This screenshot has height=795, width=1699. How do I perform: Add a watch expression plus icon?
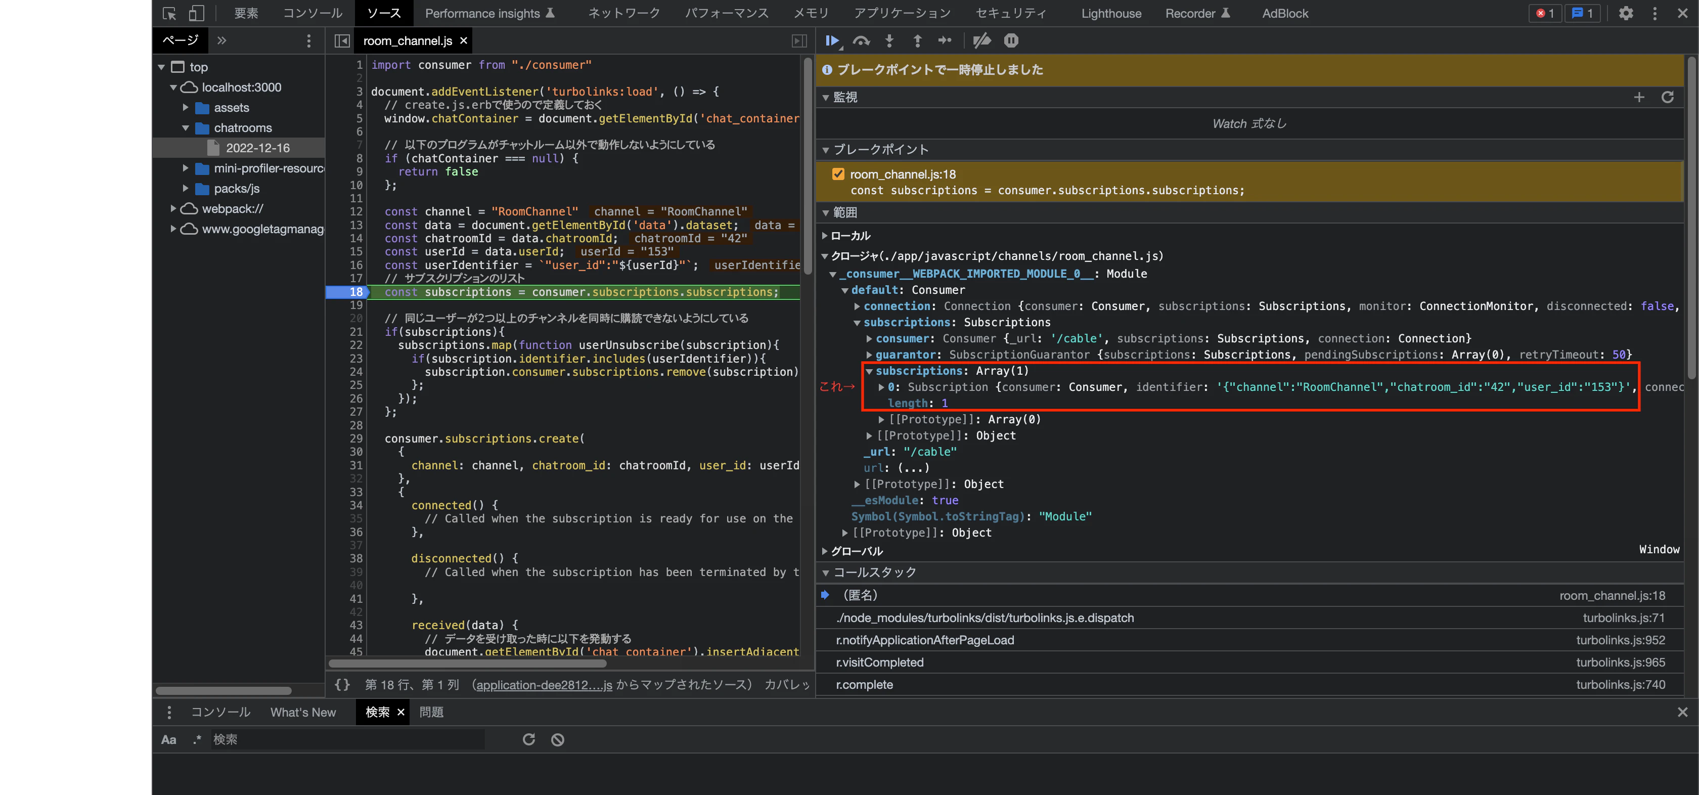tap(1639, 98)
